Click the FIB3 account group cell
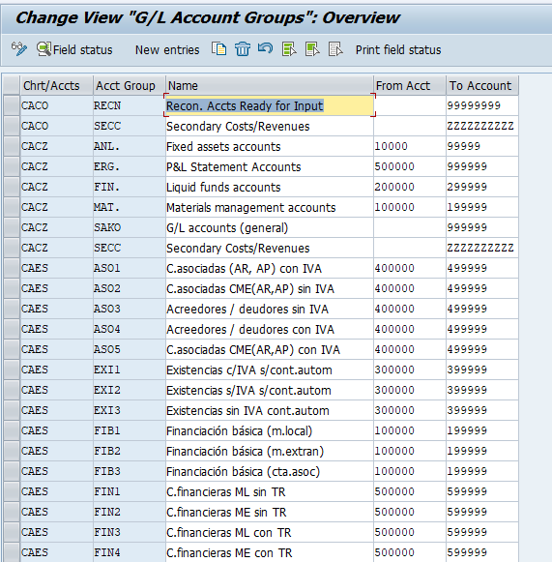 pyautogui.click(x=129, y=471)
